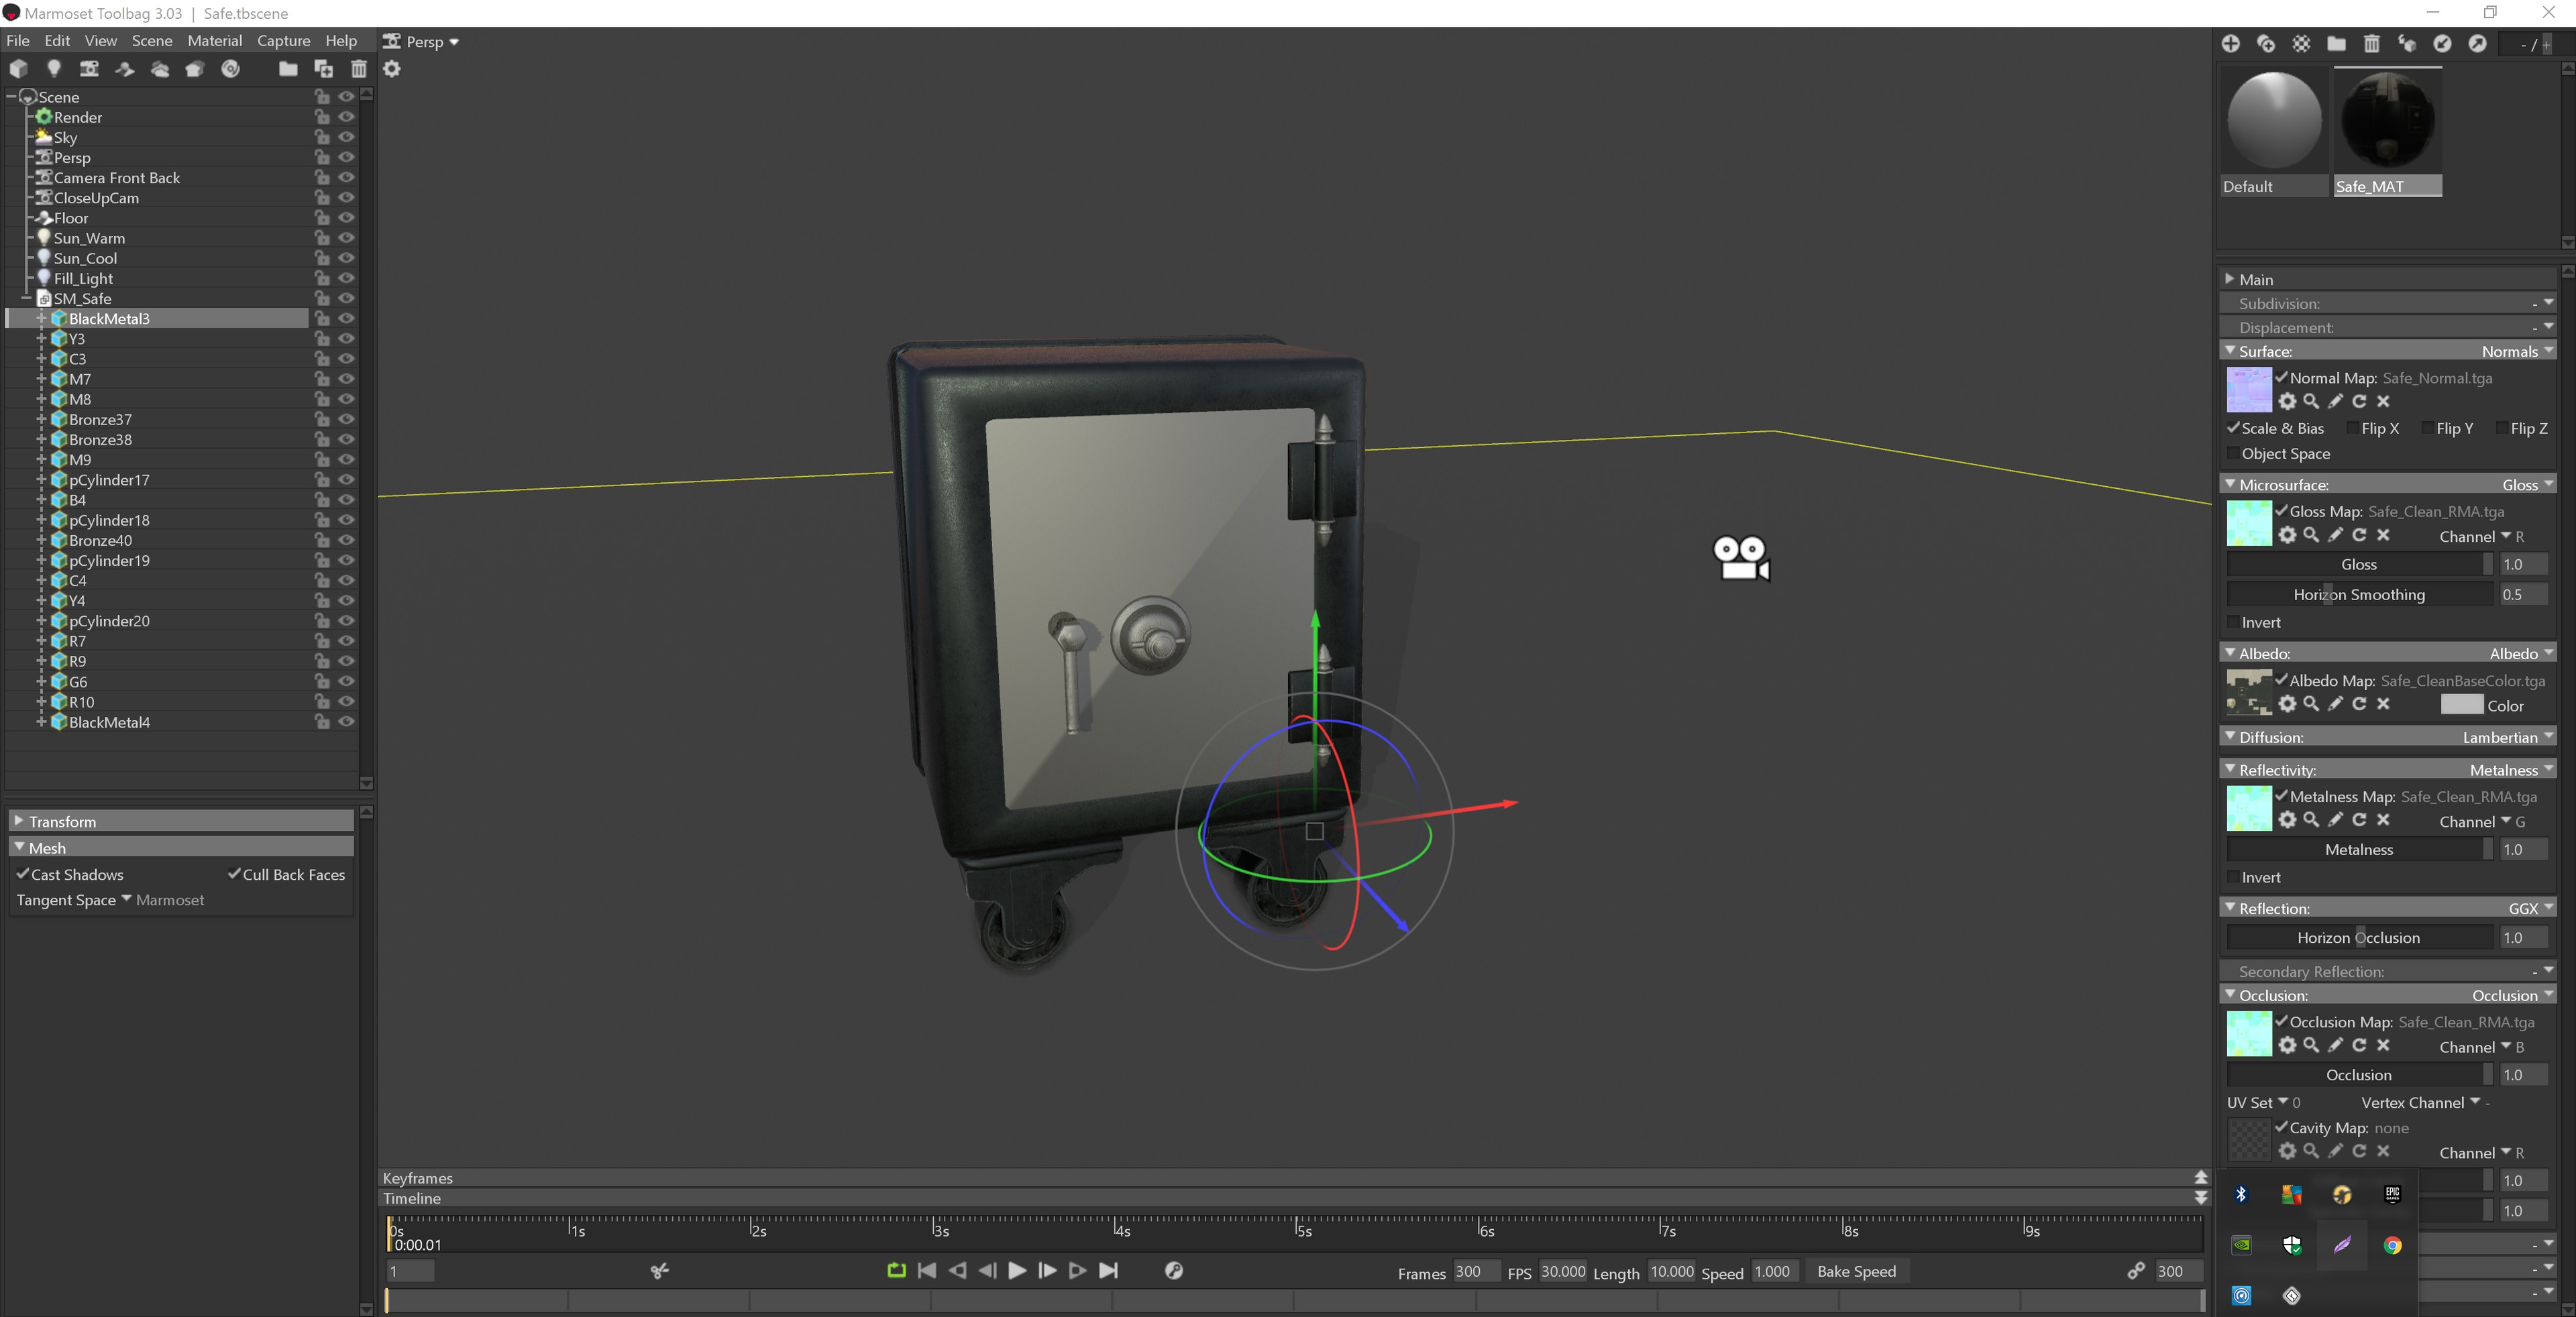Toggle the Cast Shadows checkbox
The image size is (2576, 1317).
pyautogui.click(x=23, y=873)
